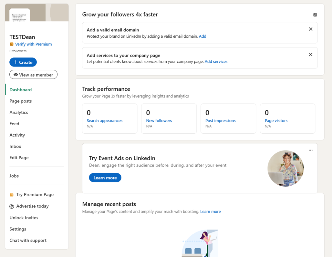Click the Create button

pos(23,62)
